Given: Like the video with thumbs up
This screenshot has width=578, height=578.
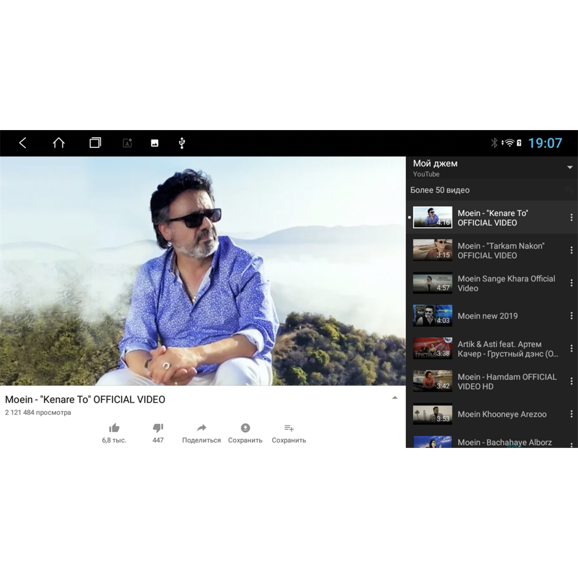Looking at the screenshot, I should coord(114,428).
